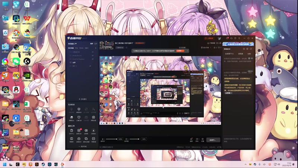Switch to 贡献 tab
The image size is (298, 168).
249,54
